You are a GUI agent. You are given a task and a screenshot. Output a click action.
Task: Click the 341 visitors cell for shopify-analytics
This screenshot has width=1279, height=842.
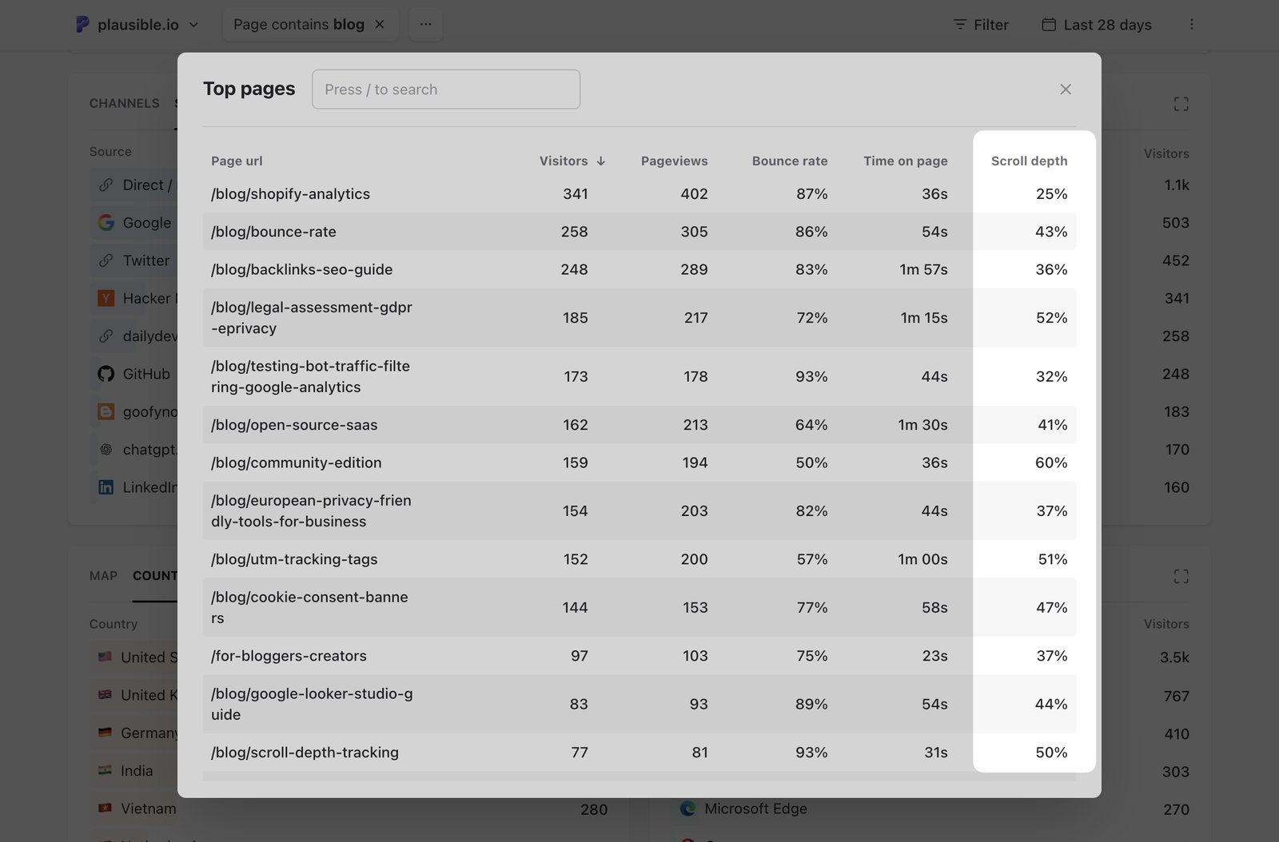575,193
